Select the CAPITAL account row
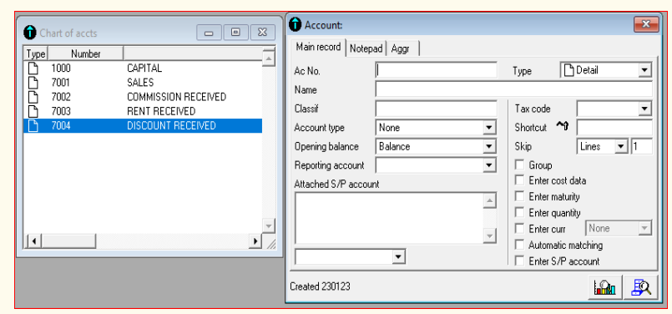672x314 pixels. [x=143, y=68]
